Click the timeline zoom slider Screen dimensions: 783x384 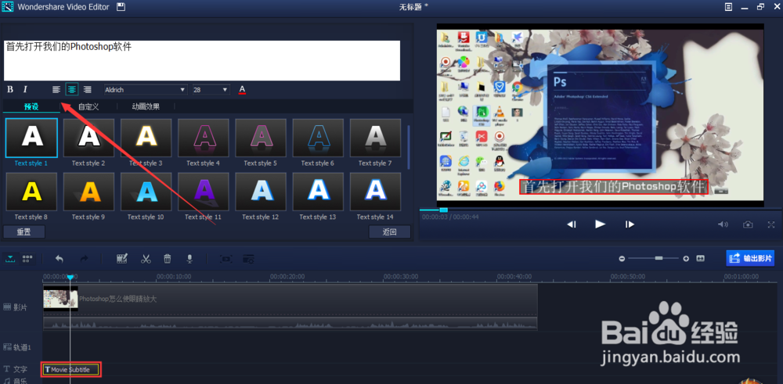(654, 258)
